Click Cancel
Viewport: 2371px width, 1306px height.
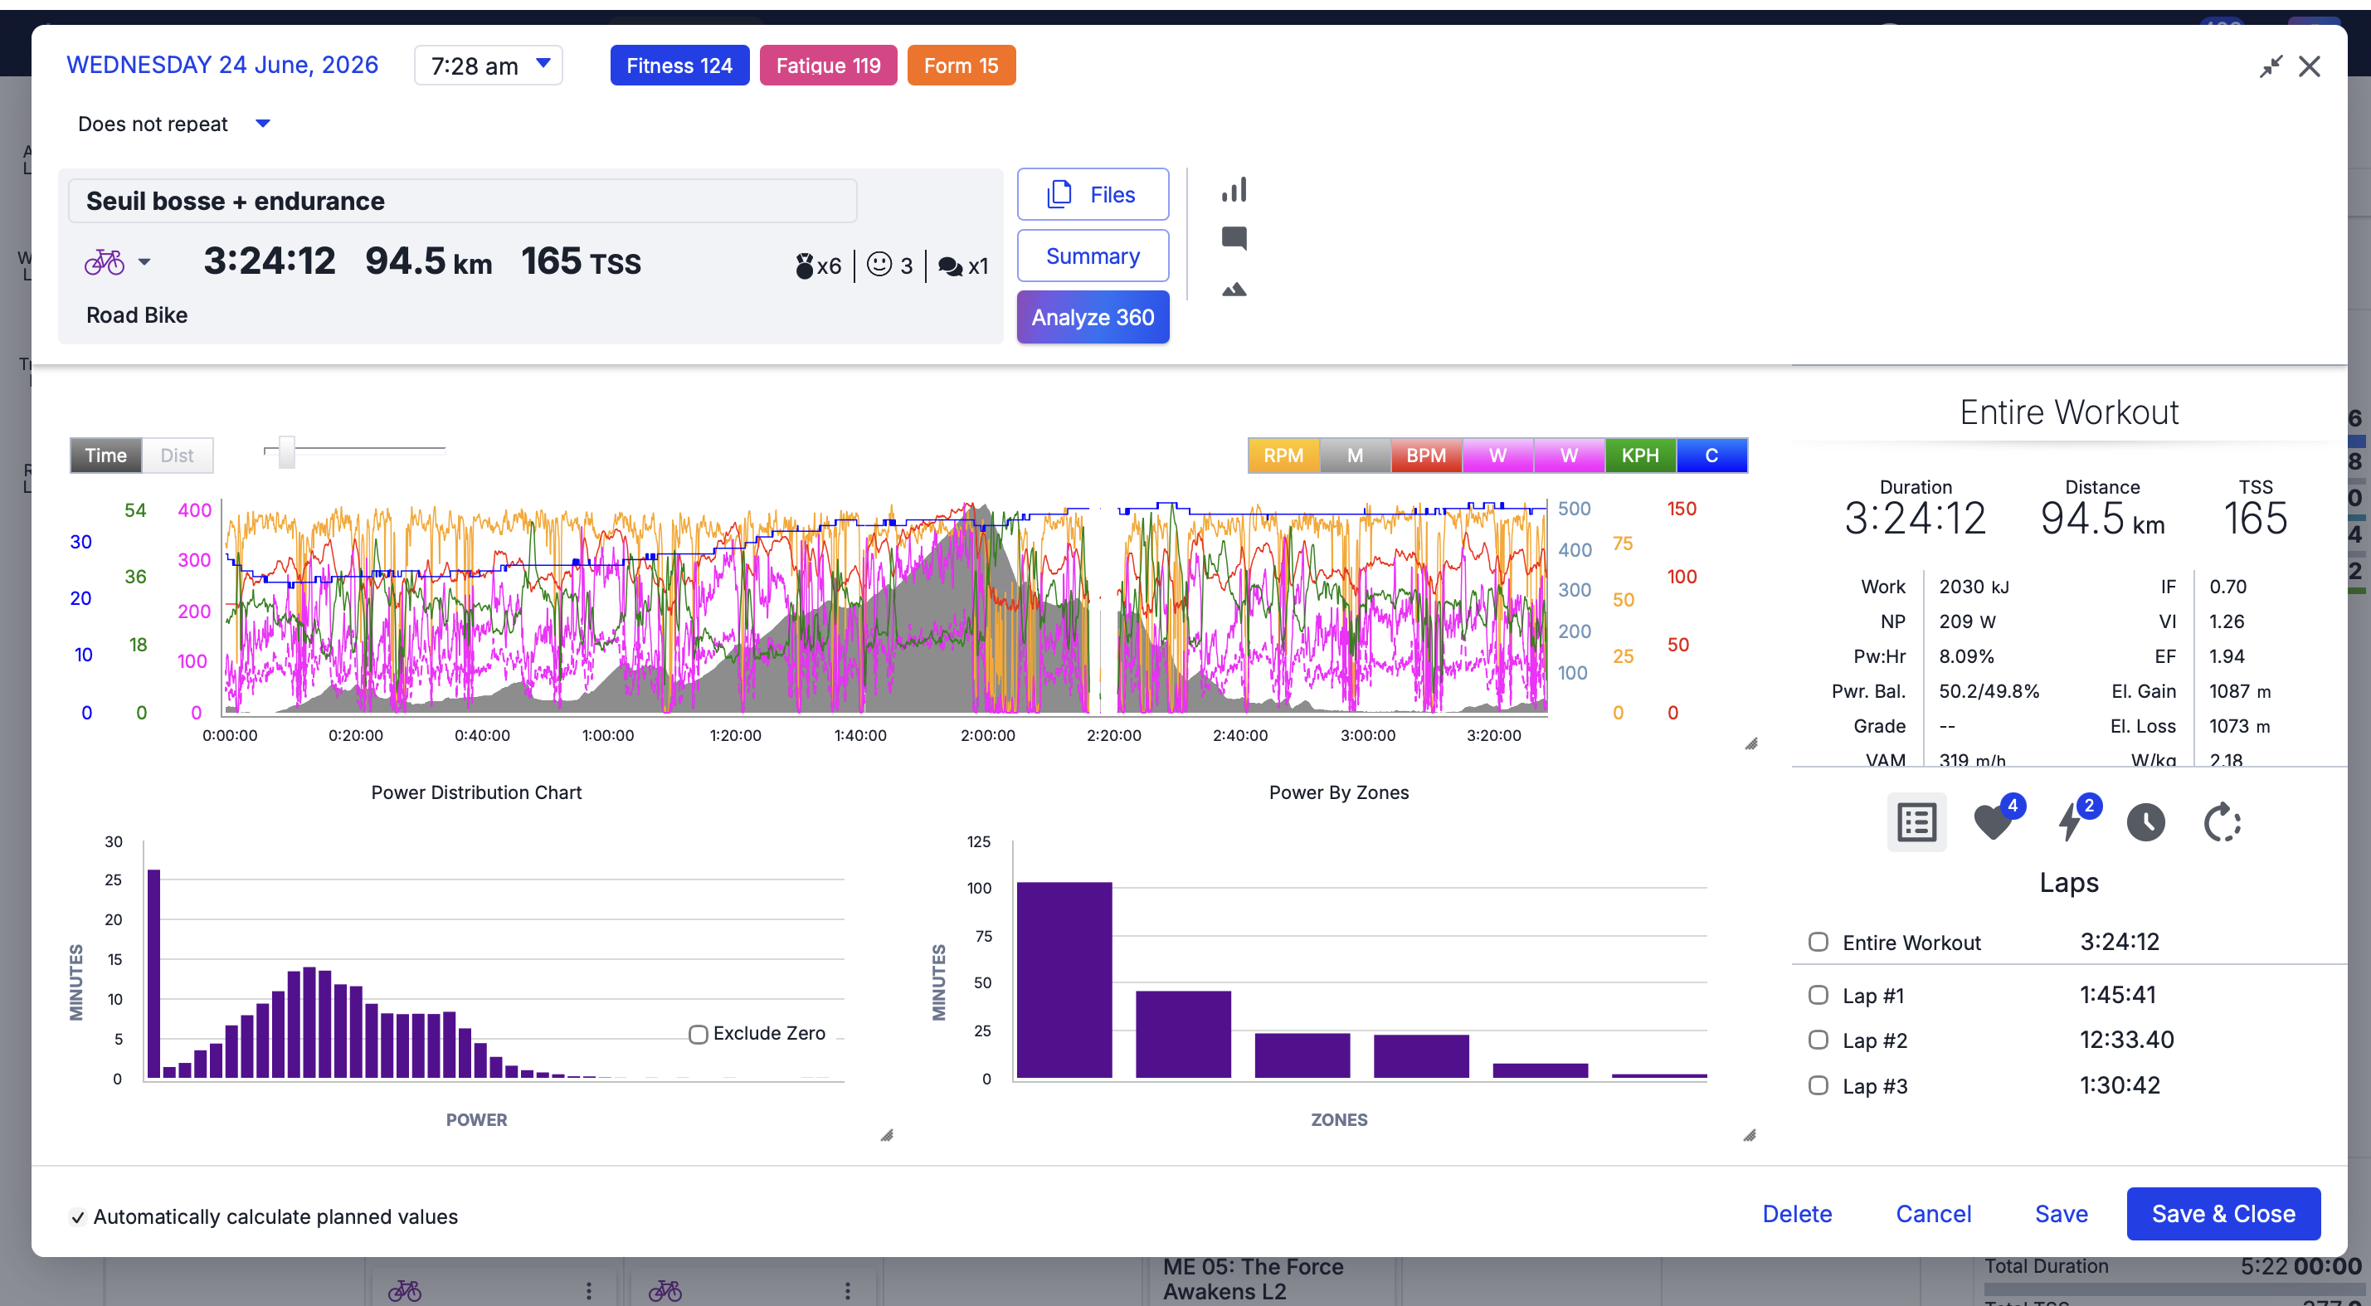point(1933,1214)
